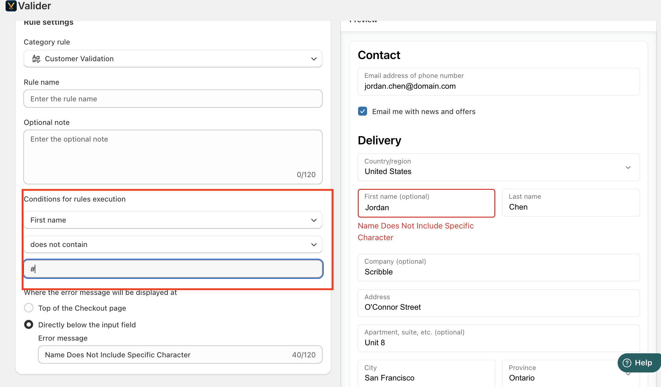Click the First name preview field with Jordan
This screenshot has height=387, width=661.
(x=426, y=203)
